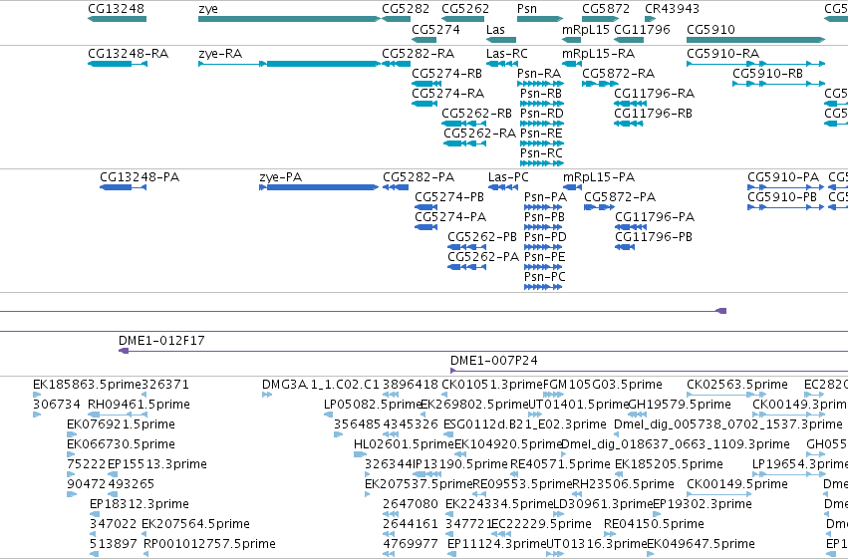
Task: Select EST EK049647.5prime
Action: point(701,543)
